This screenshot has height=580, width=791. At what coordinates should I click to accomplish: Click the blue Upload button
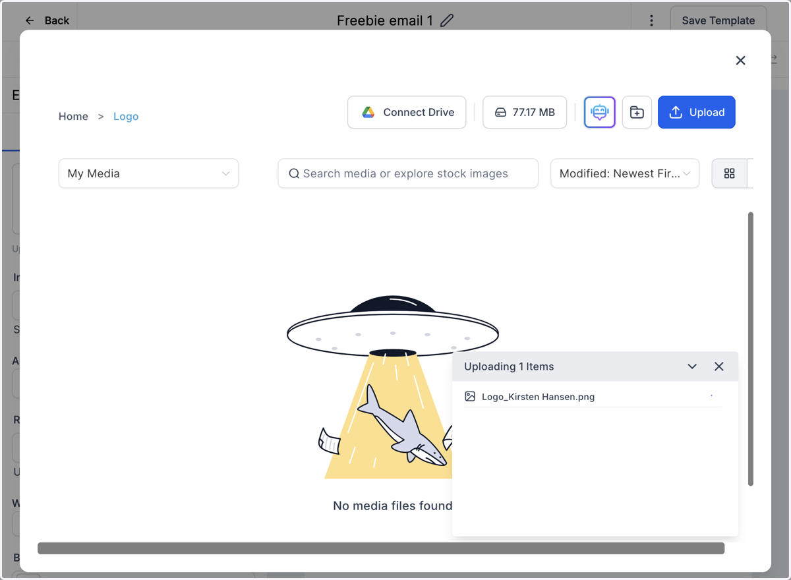point(697,112)
